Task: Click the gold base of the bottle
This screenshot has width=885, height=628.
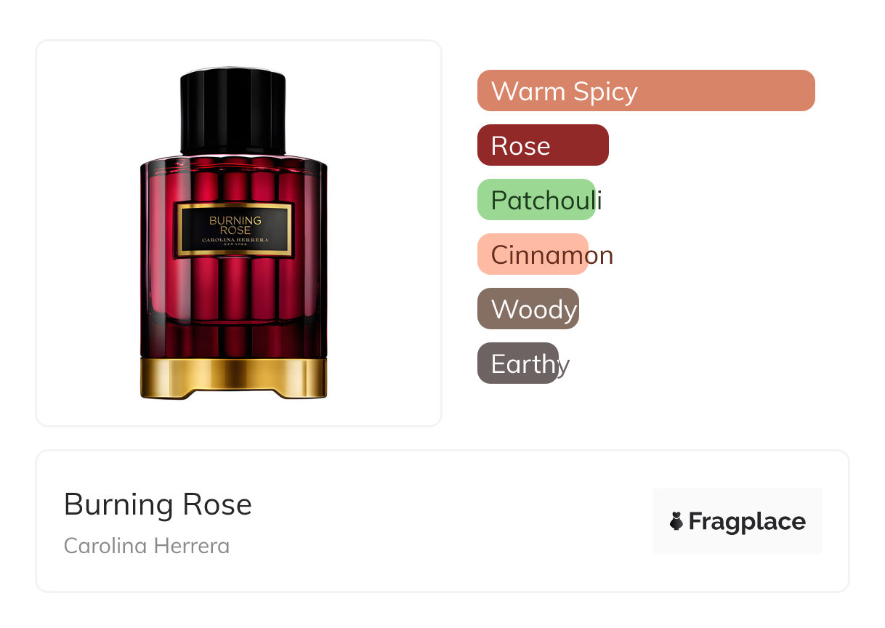Action: pos(233,377)
